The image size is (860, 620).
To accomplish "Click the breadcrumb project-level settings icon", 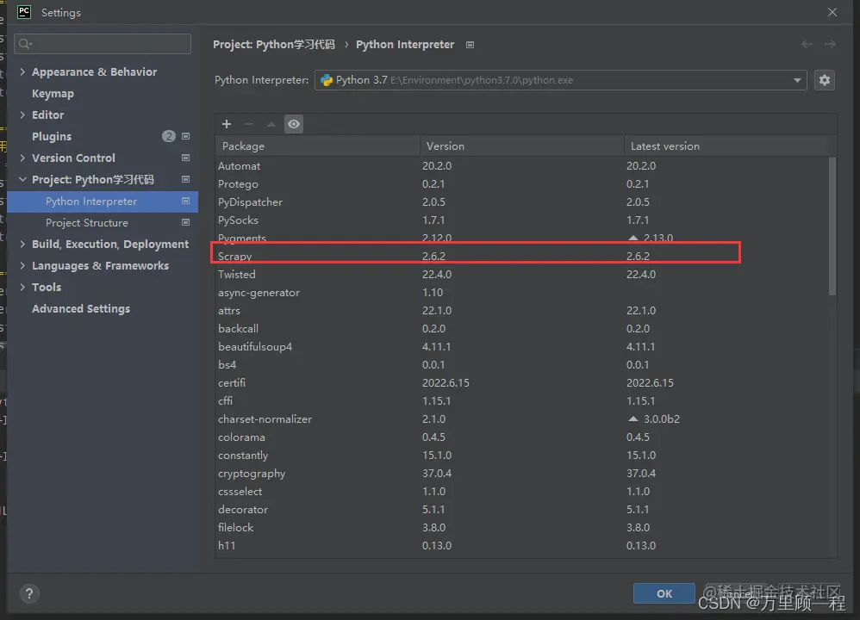I will point(470,45).
